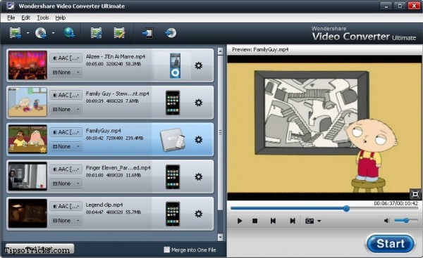Click file name Finger Eleven_Par...ed.mp4

(x=118, y=167)
